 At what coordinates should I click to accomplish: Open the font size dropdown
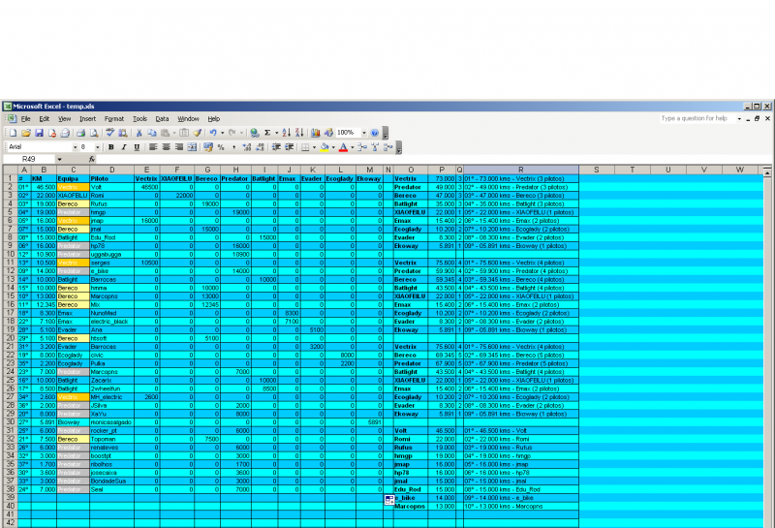coord(98,147)
